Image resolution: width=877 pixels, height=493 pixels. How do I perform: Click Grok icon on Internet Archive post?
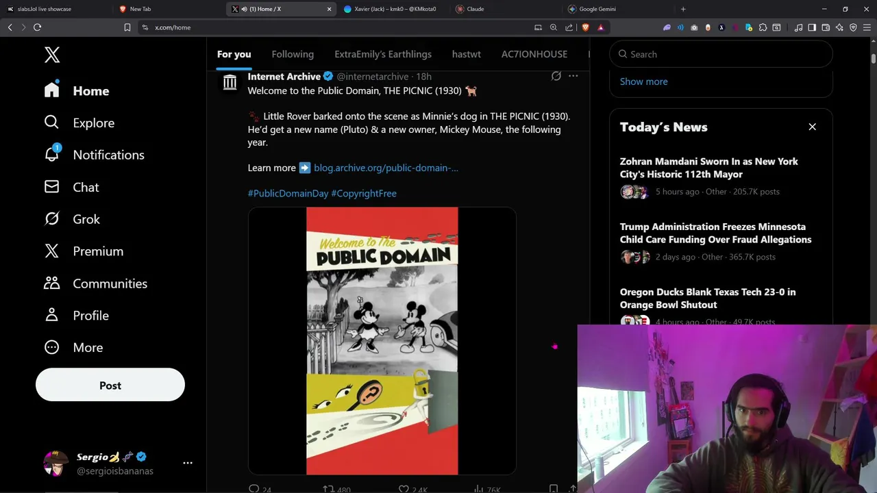[556, 76]
